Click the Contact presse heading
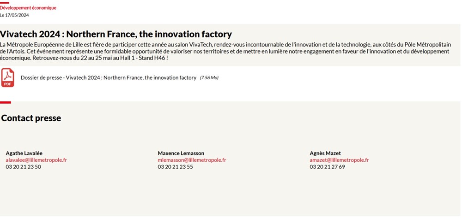462x218 pixels. (x=31, y=118)
